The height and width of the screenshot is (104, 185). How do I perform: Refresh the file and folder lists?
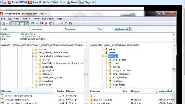[x=32, y=23]
